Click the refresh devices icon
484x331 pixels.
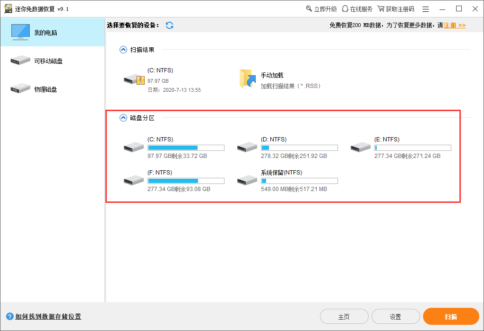click(x=170, y=26)
